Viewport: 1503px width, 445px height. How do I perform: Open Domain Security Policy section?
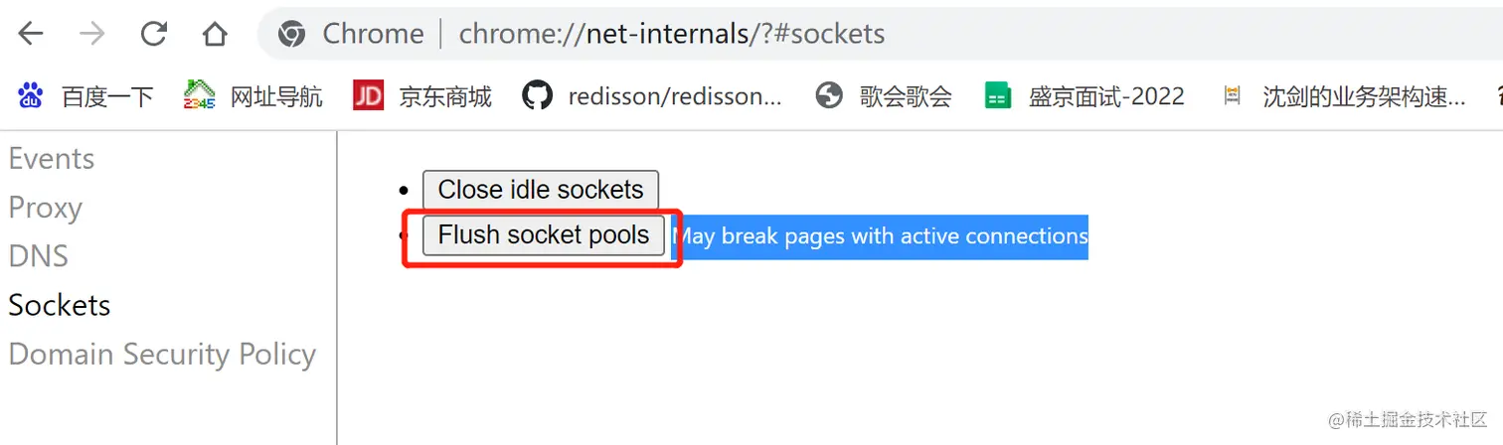tap(162, 355)
